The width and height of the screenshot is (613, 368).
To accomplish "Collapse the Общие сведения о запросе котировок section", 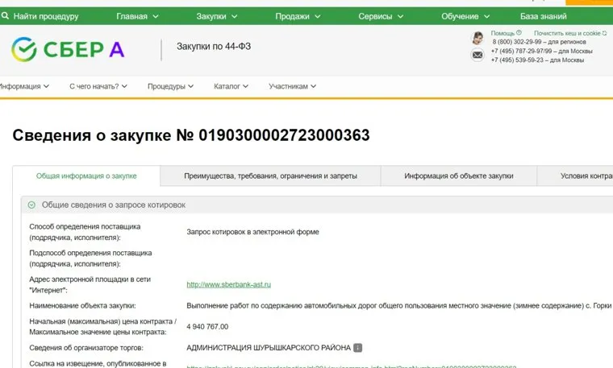I will pyautogui.click(x=32, y=205).
